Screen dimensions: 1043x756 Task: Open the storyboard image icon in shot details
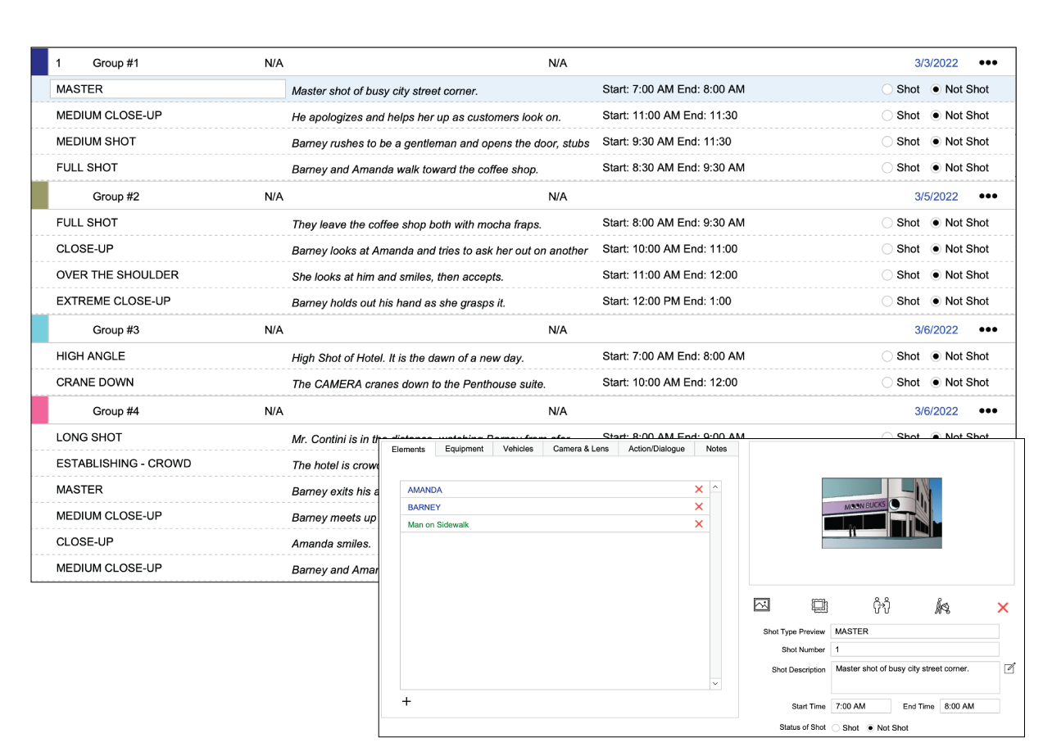(761, 605)
